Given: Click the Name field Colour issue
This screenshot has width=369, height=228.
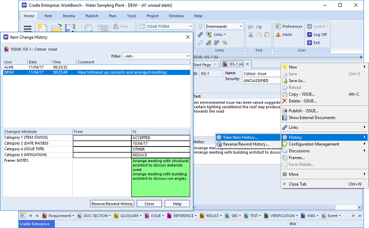Looking at the screenshot, I should [262, 74].
